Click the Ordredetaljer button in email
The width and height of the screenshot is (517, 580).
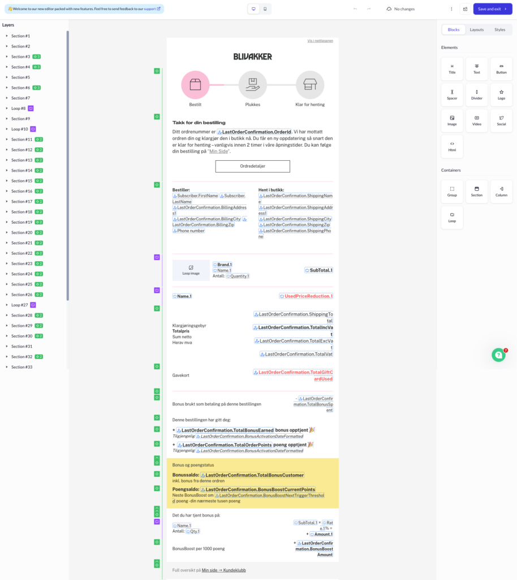pyautogui.click(x=253, y=166)
